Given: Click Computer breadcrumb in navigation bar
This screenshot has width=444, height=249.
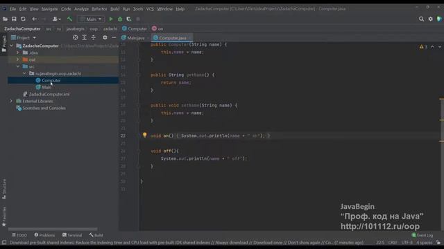Looking at the screenshot, I should click(x=135, y=29).
